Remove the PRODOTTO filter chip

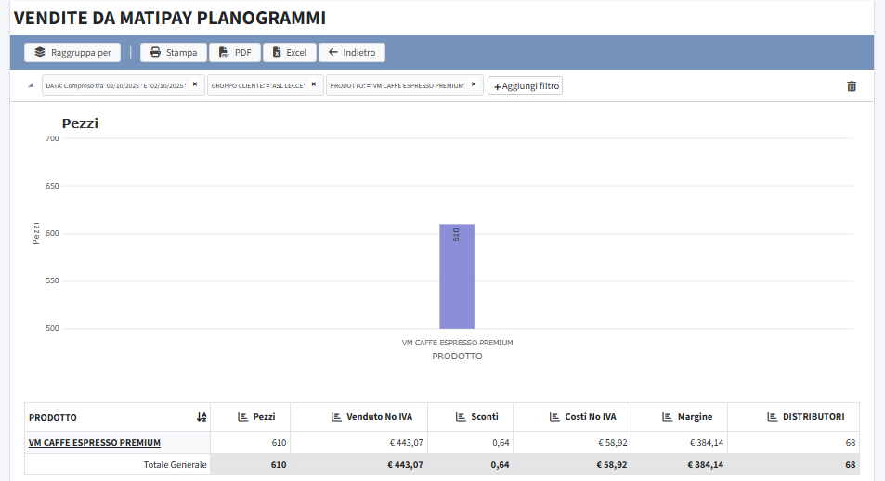click(x=474, y=84)
